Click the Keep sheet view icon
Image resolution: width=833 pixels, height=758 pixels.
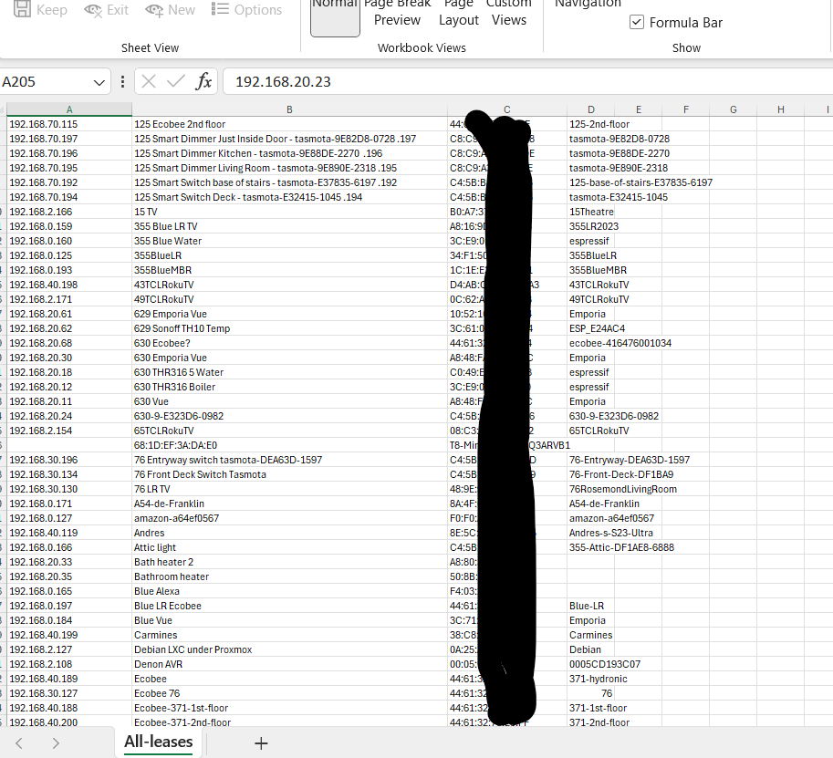(22, 9)
